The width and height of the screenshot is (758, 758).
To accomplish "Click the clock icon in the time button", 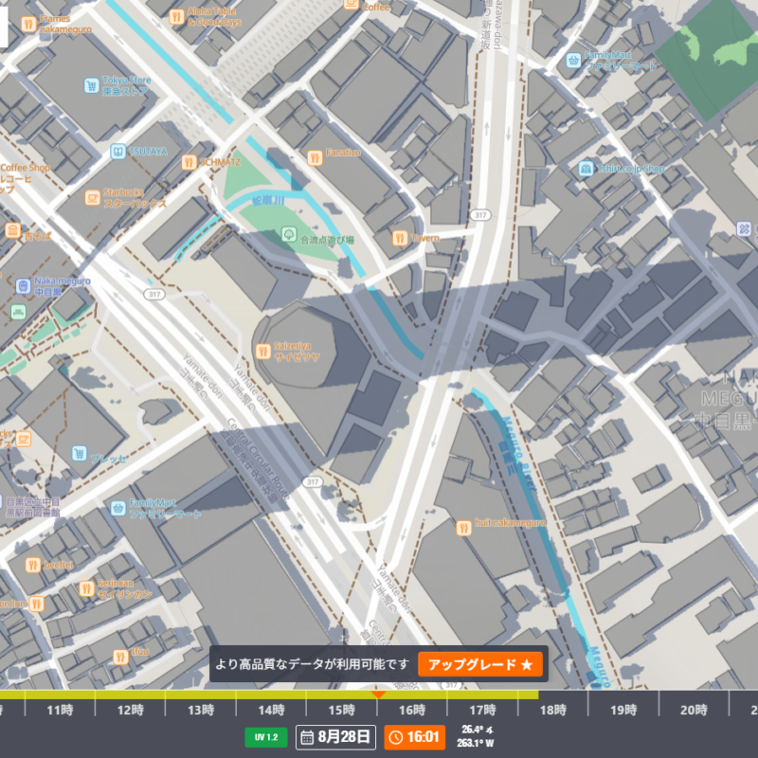I will tap(395, 737).
